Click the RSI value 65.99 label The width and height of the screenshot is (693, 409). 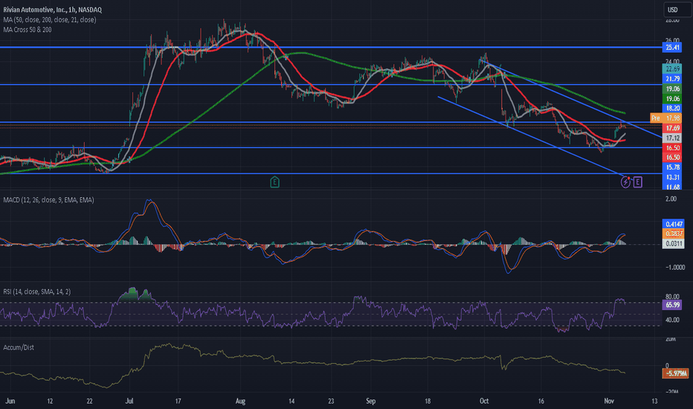pos(672,305)
